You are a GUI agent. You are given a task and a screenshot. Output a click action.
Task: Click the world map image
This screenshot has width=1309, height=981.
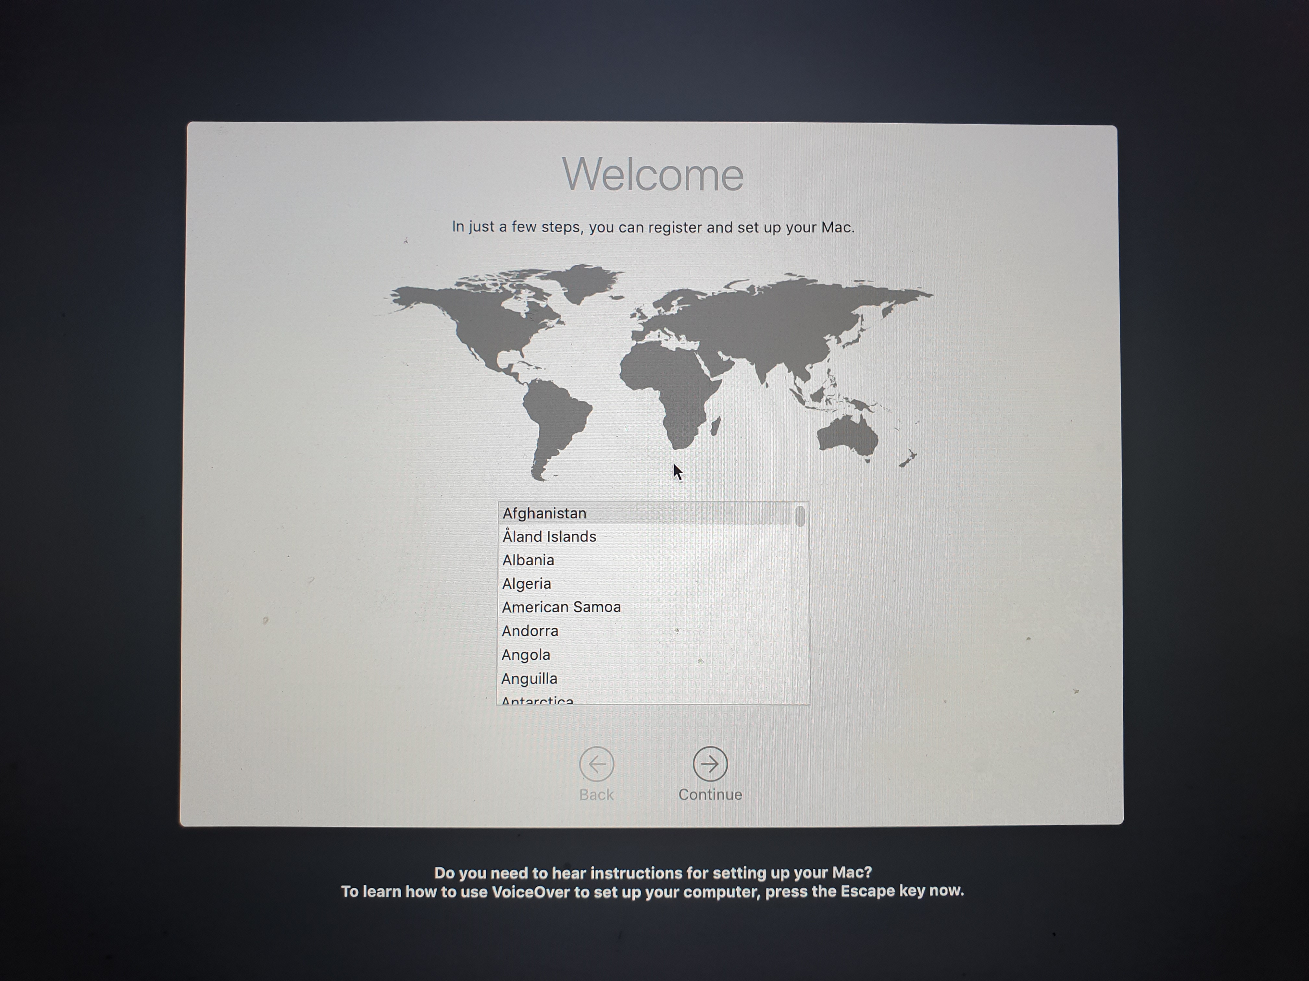(654, 372)
